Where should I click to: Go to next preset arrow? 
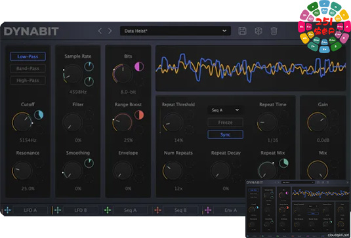tap(110, 31)
